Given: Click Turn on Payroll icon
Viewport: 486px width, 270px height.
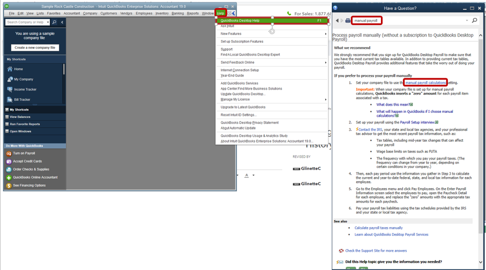Looking at the screenshot, I should pos(9,153).
